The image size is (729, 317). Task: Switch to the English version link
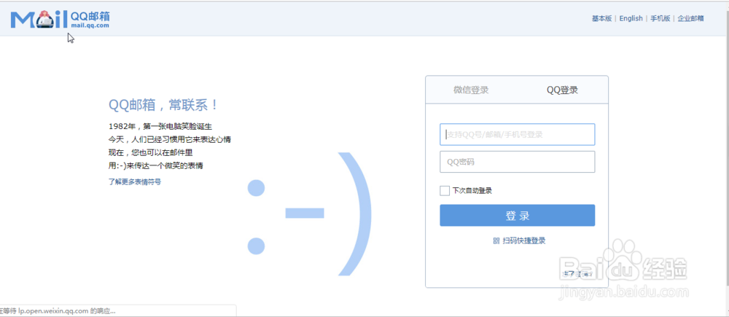[x=631, y=19]
